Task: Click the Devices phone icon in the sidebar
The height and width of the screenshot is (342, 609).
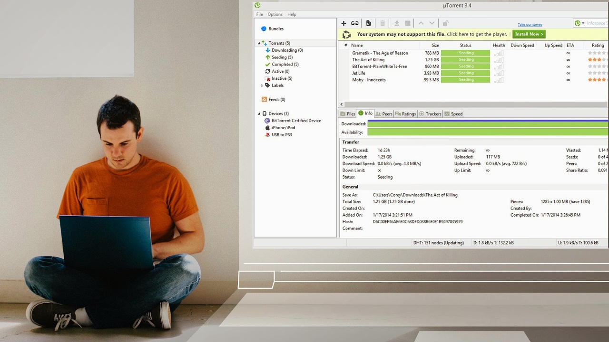Action: pos(265,114)
